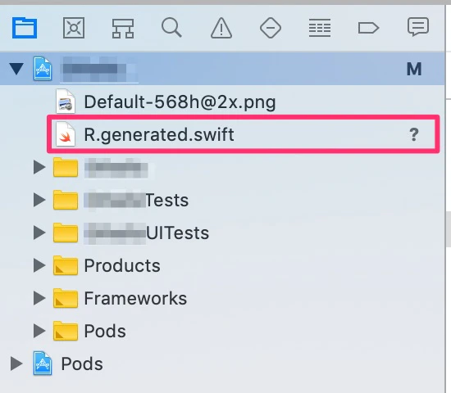Click the '?' status of R.generated.swift
The image size is (451, 393).
click(414, 134)
